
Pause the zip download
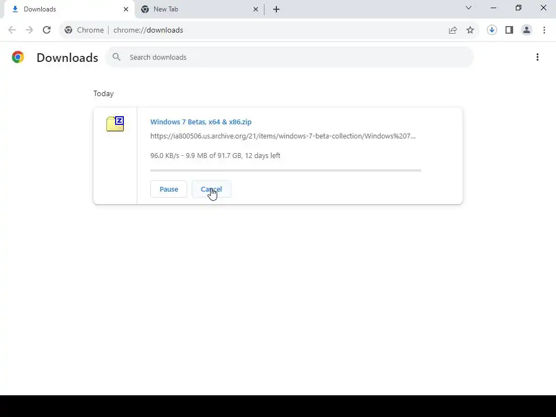click(169, 189)
